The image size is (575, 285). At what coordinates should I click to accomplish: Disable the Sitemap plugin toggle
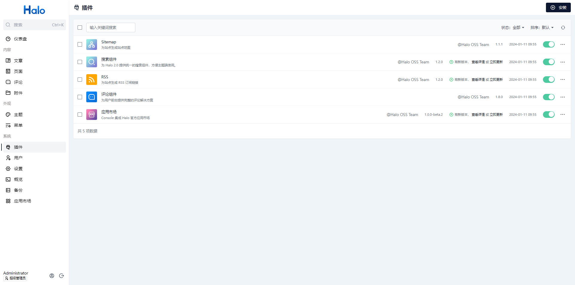point(549,45)
